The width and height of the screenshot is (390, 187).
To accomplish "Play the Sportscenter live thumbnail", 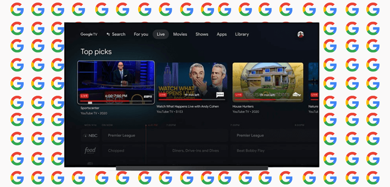I will point(116,82).
